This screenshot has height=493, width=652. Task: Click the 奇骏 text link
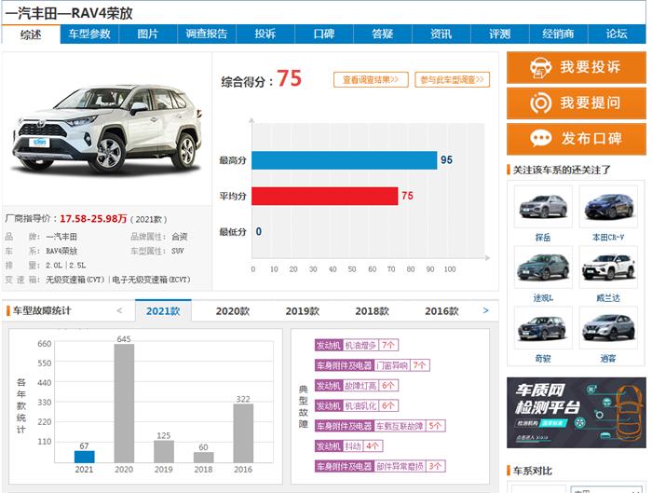[x=543, y=358]
